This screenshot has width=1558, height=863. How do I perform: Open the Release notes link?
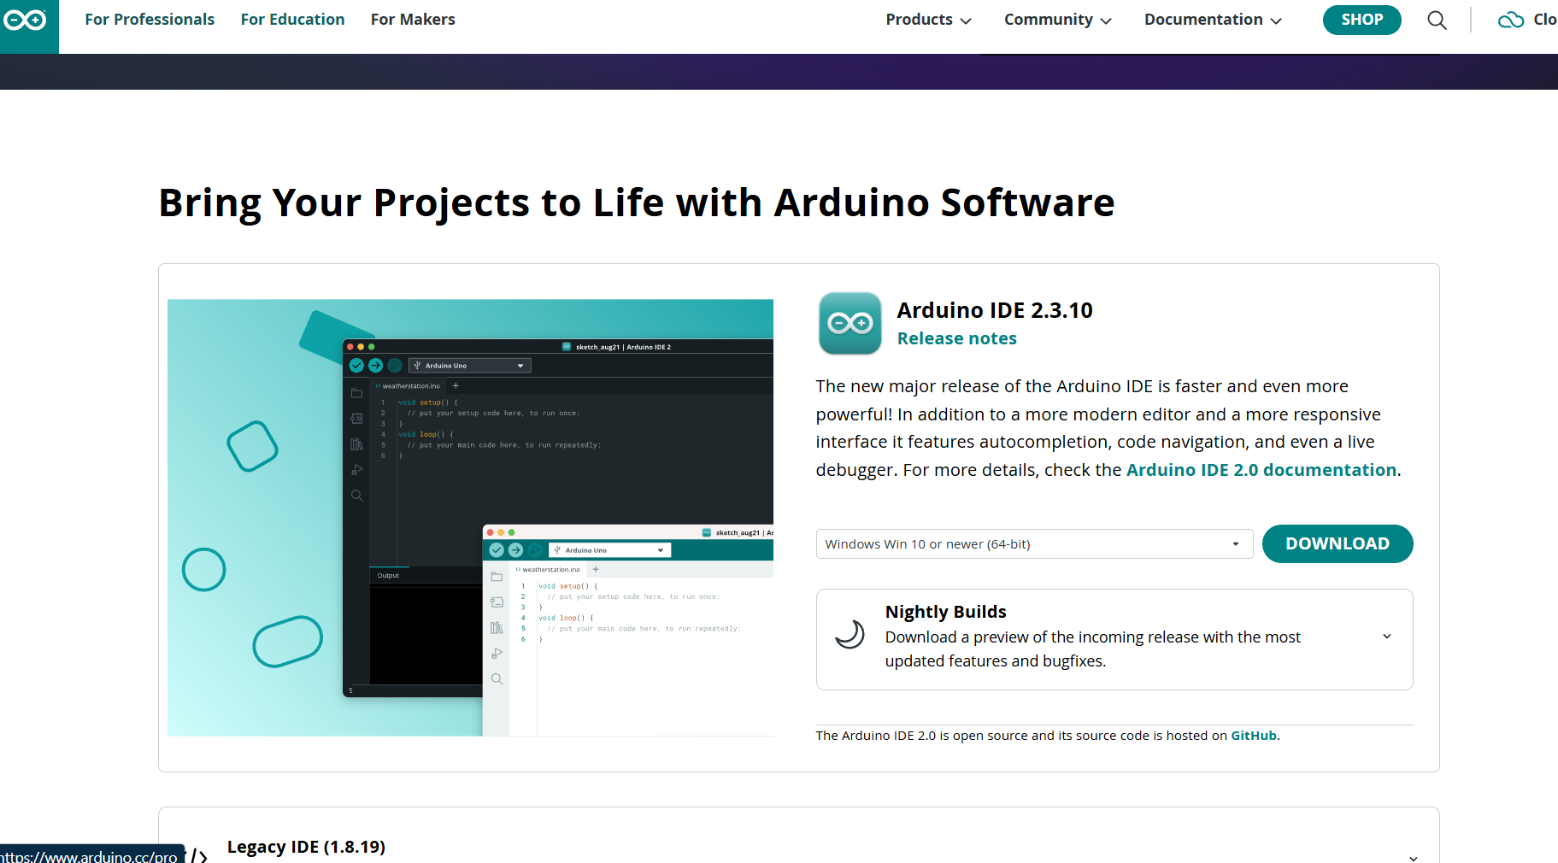956,338
